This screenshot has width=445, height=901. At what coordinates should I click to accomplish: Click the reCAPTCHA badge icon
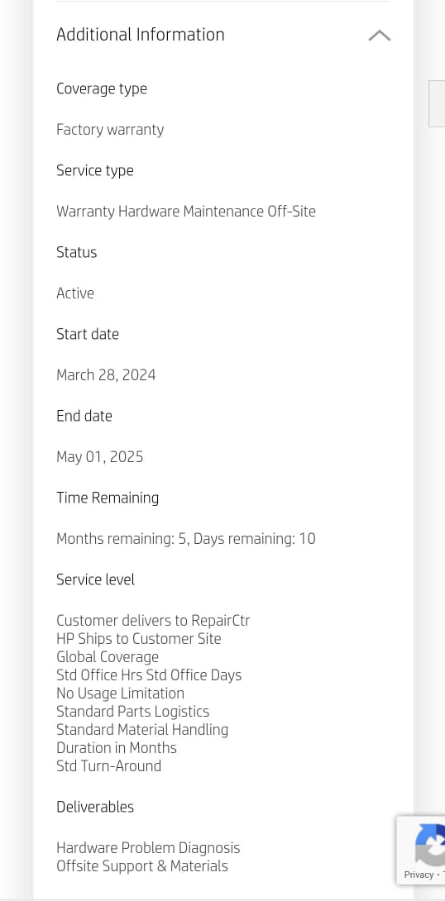coord(430,845)
